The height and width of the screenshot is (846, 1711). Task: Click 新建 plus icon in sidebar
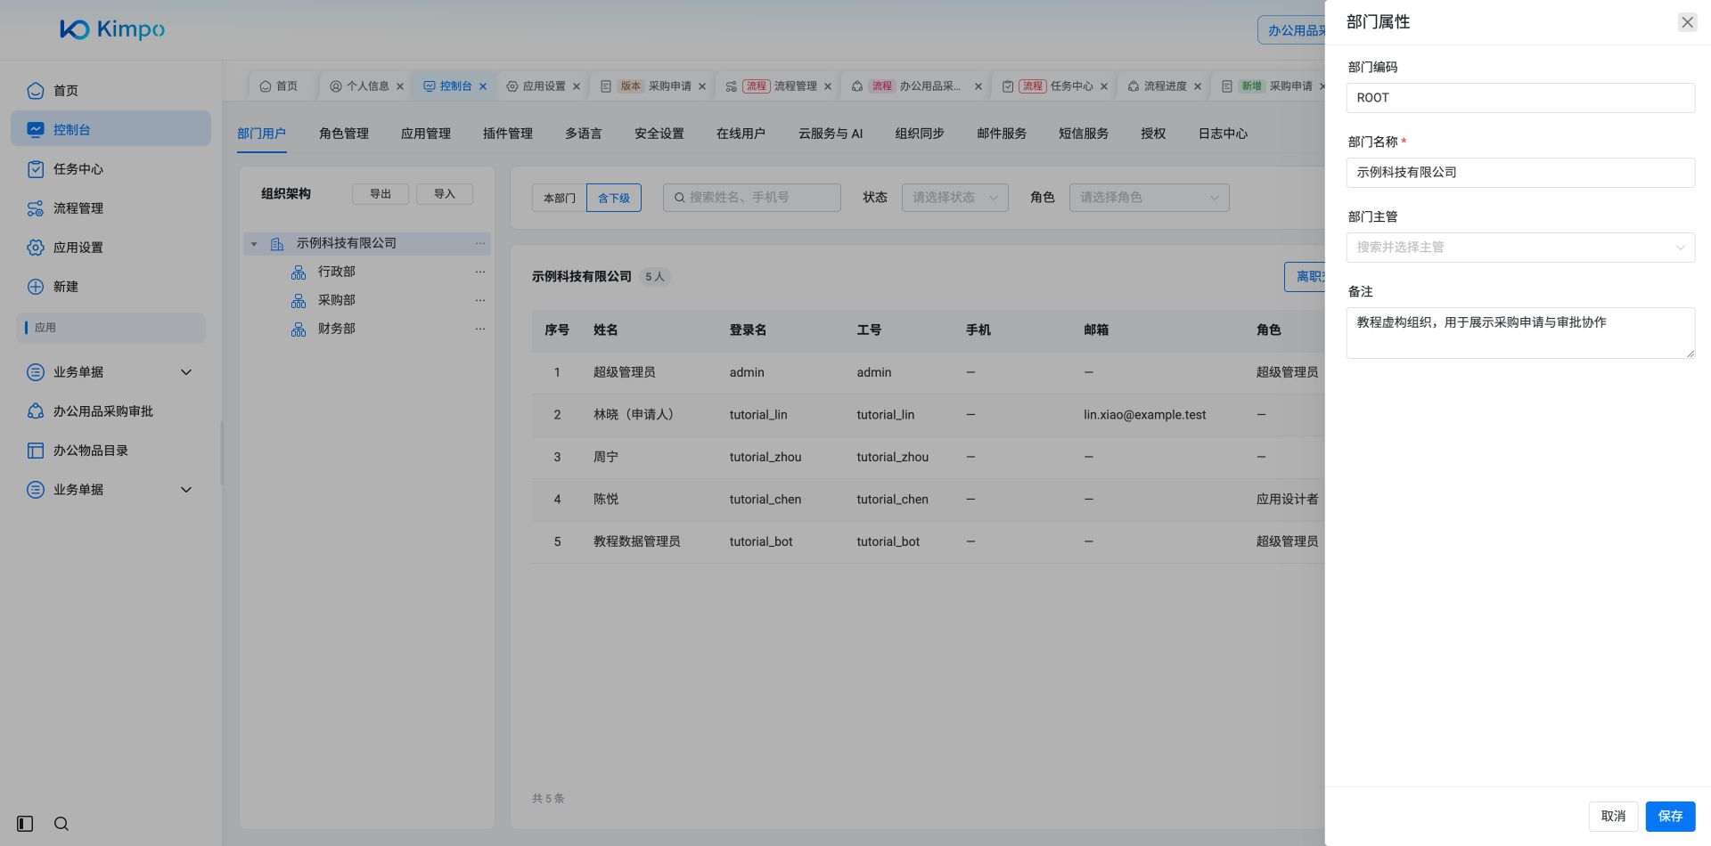point(36,286)
